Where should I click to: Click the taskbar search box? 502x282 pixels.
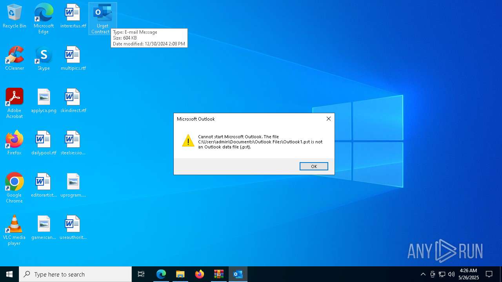coord(75,274)
